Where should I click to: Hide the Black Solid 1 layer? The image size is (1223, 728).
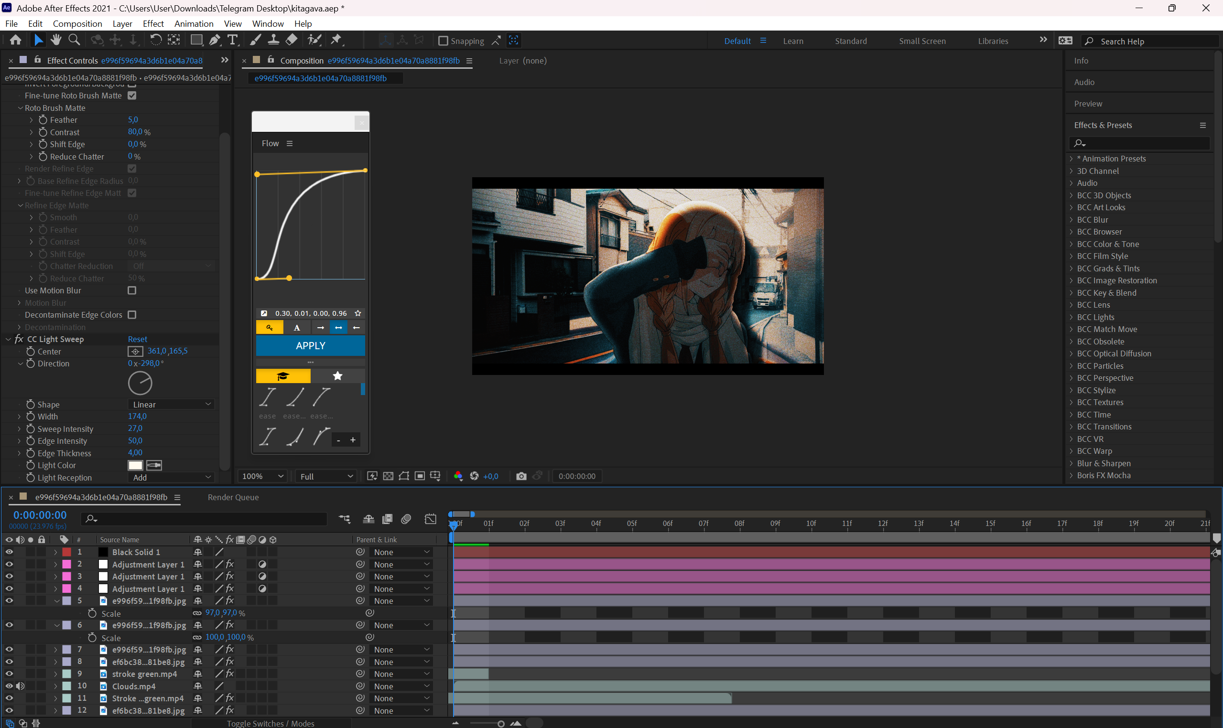point(10,552)
